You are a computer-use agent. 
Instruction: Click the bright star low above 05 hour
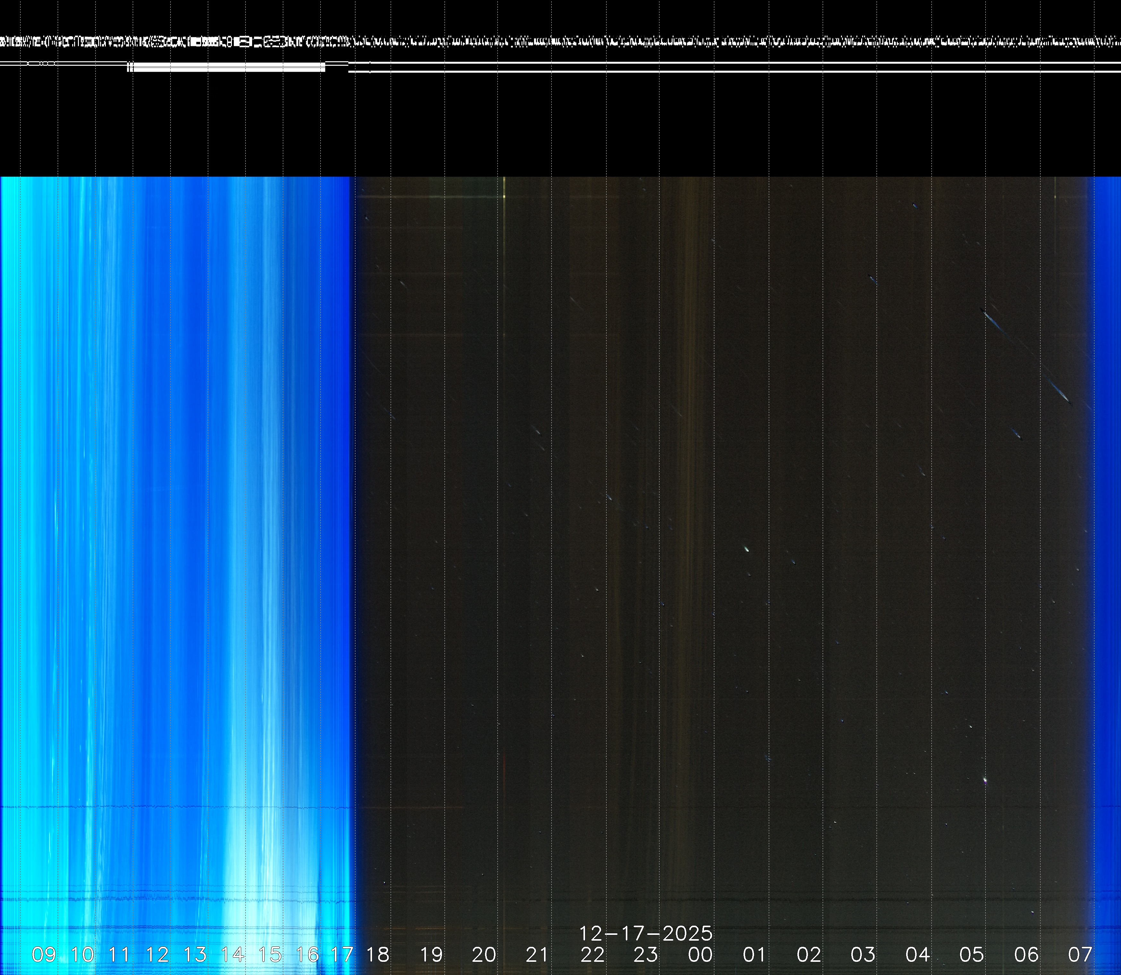(x=985, y=780)
